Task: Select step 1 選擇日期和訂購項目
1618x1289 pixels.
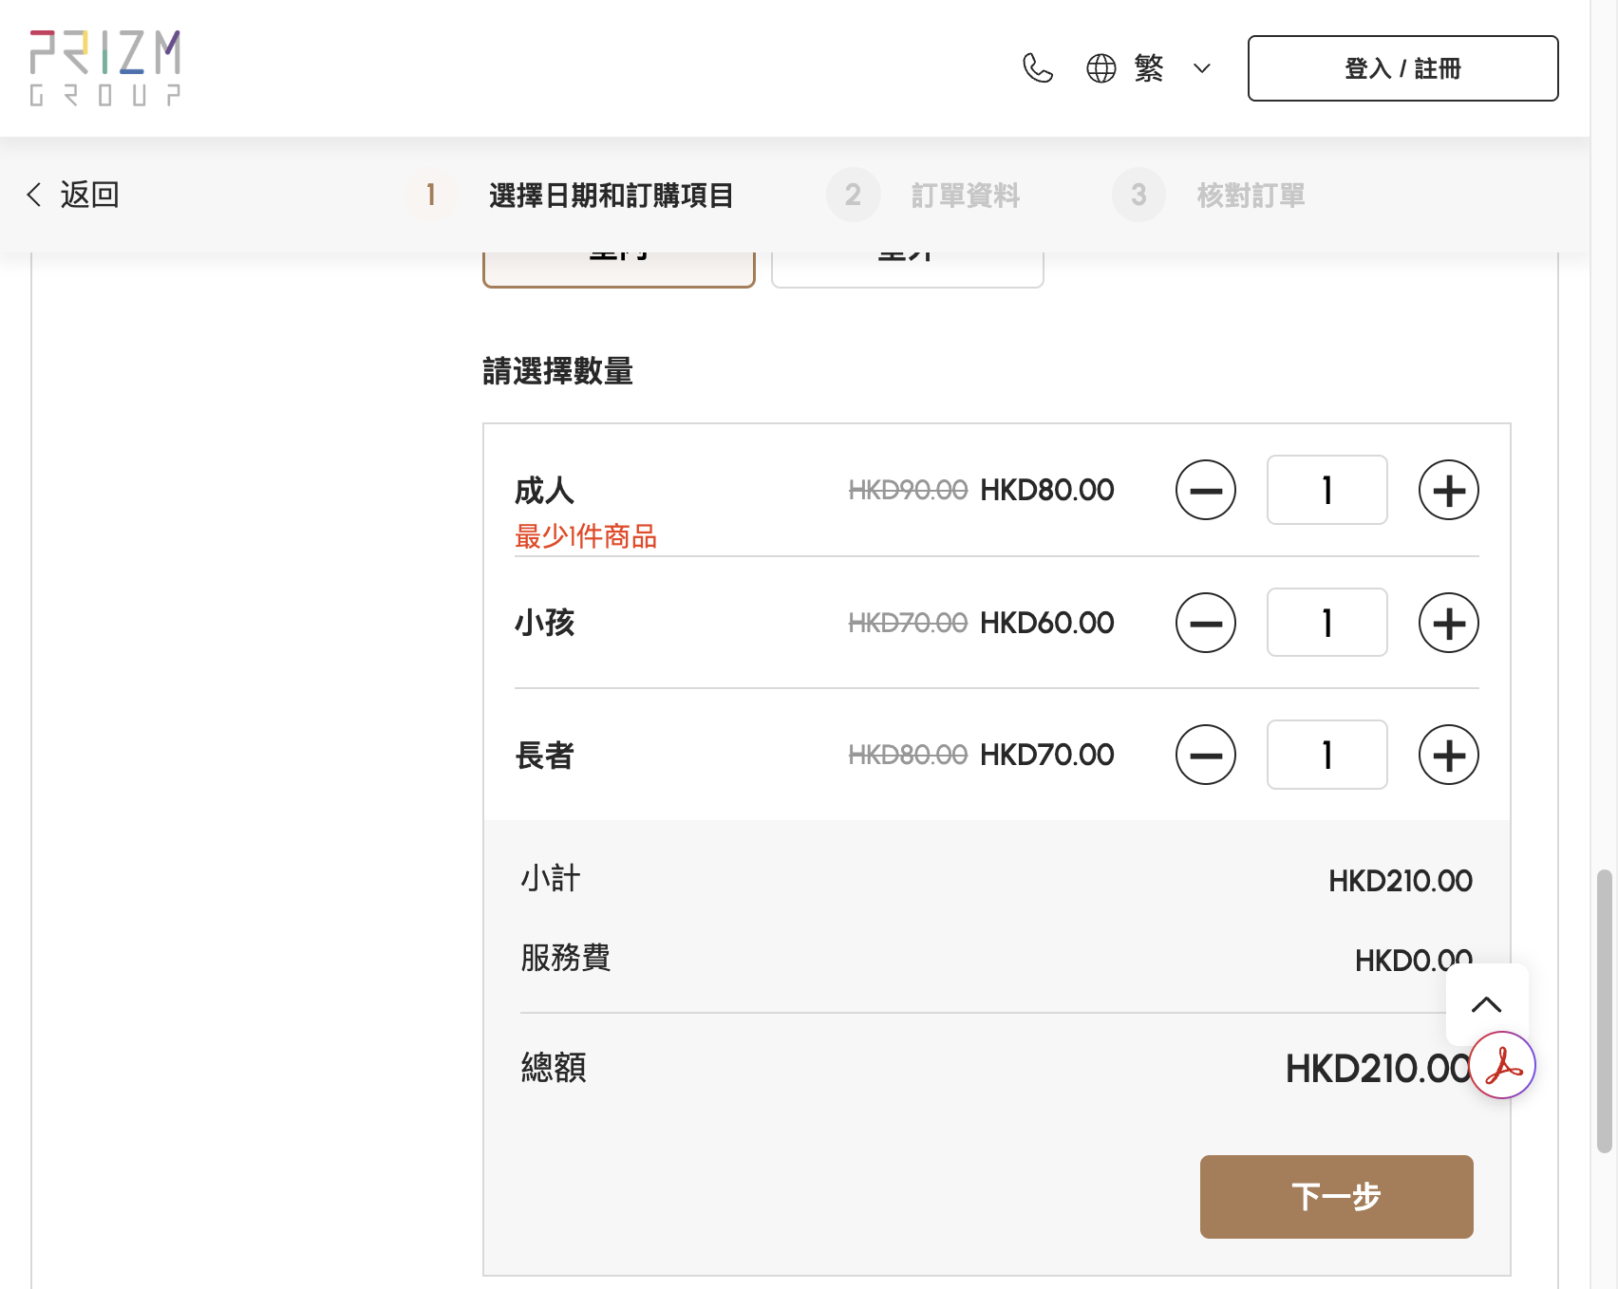Action: 569,195
